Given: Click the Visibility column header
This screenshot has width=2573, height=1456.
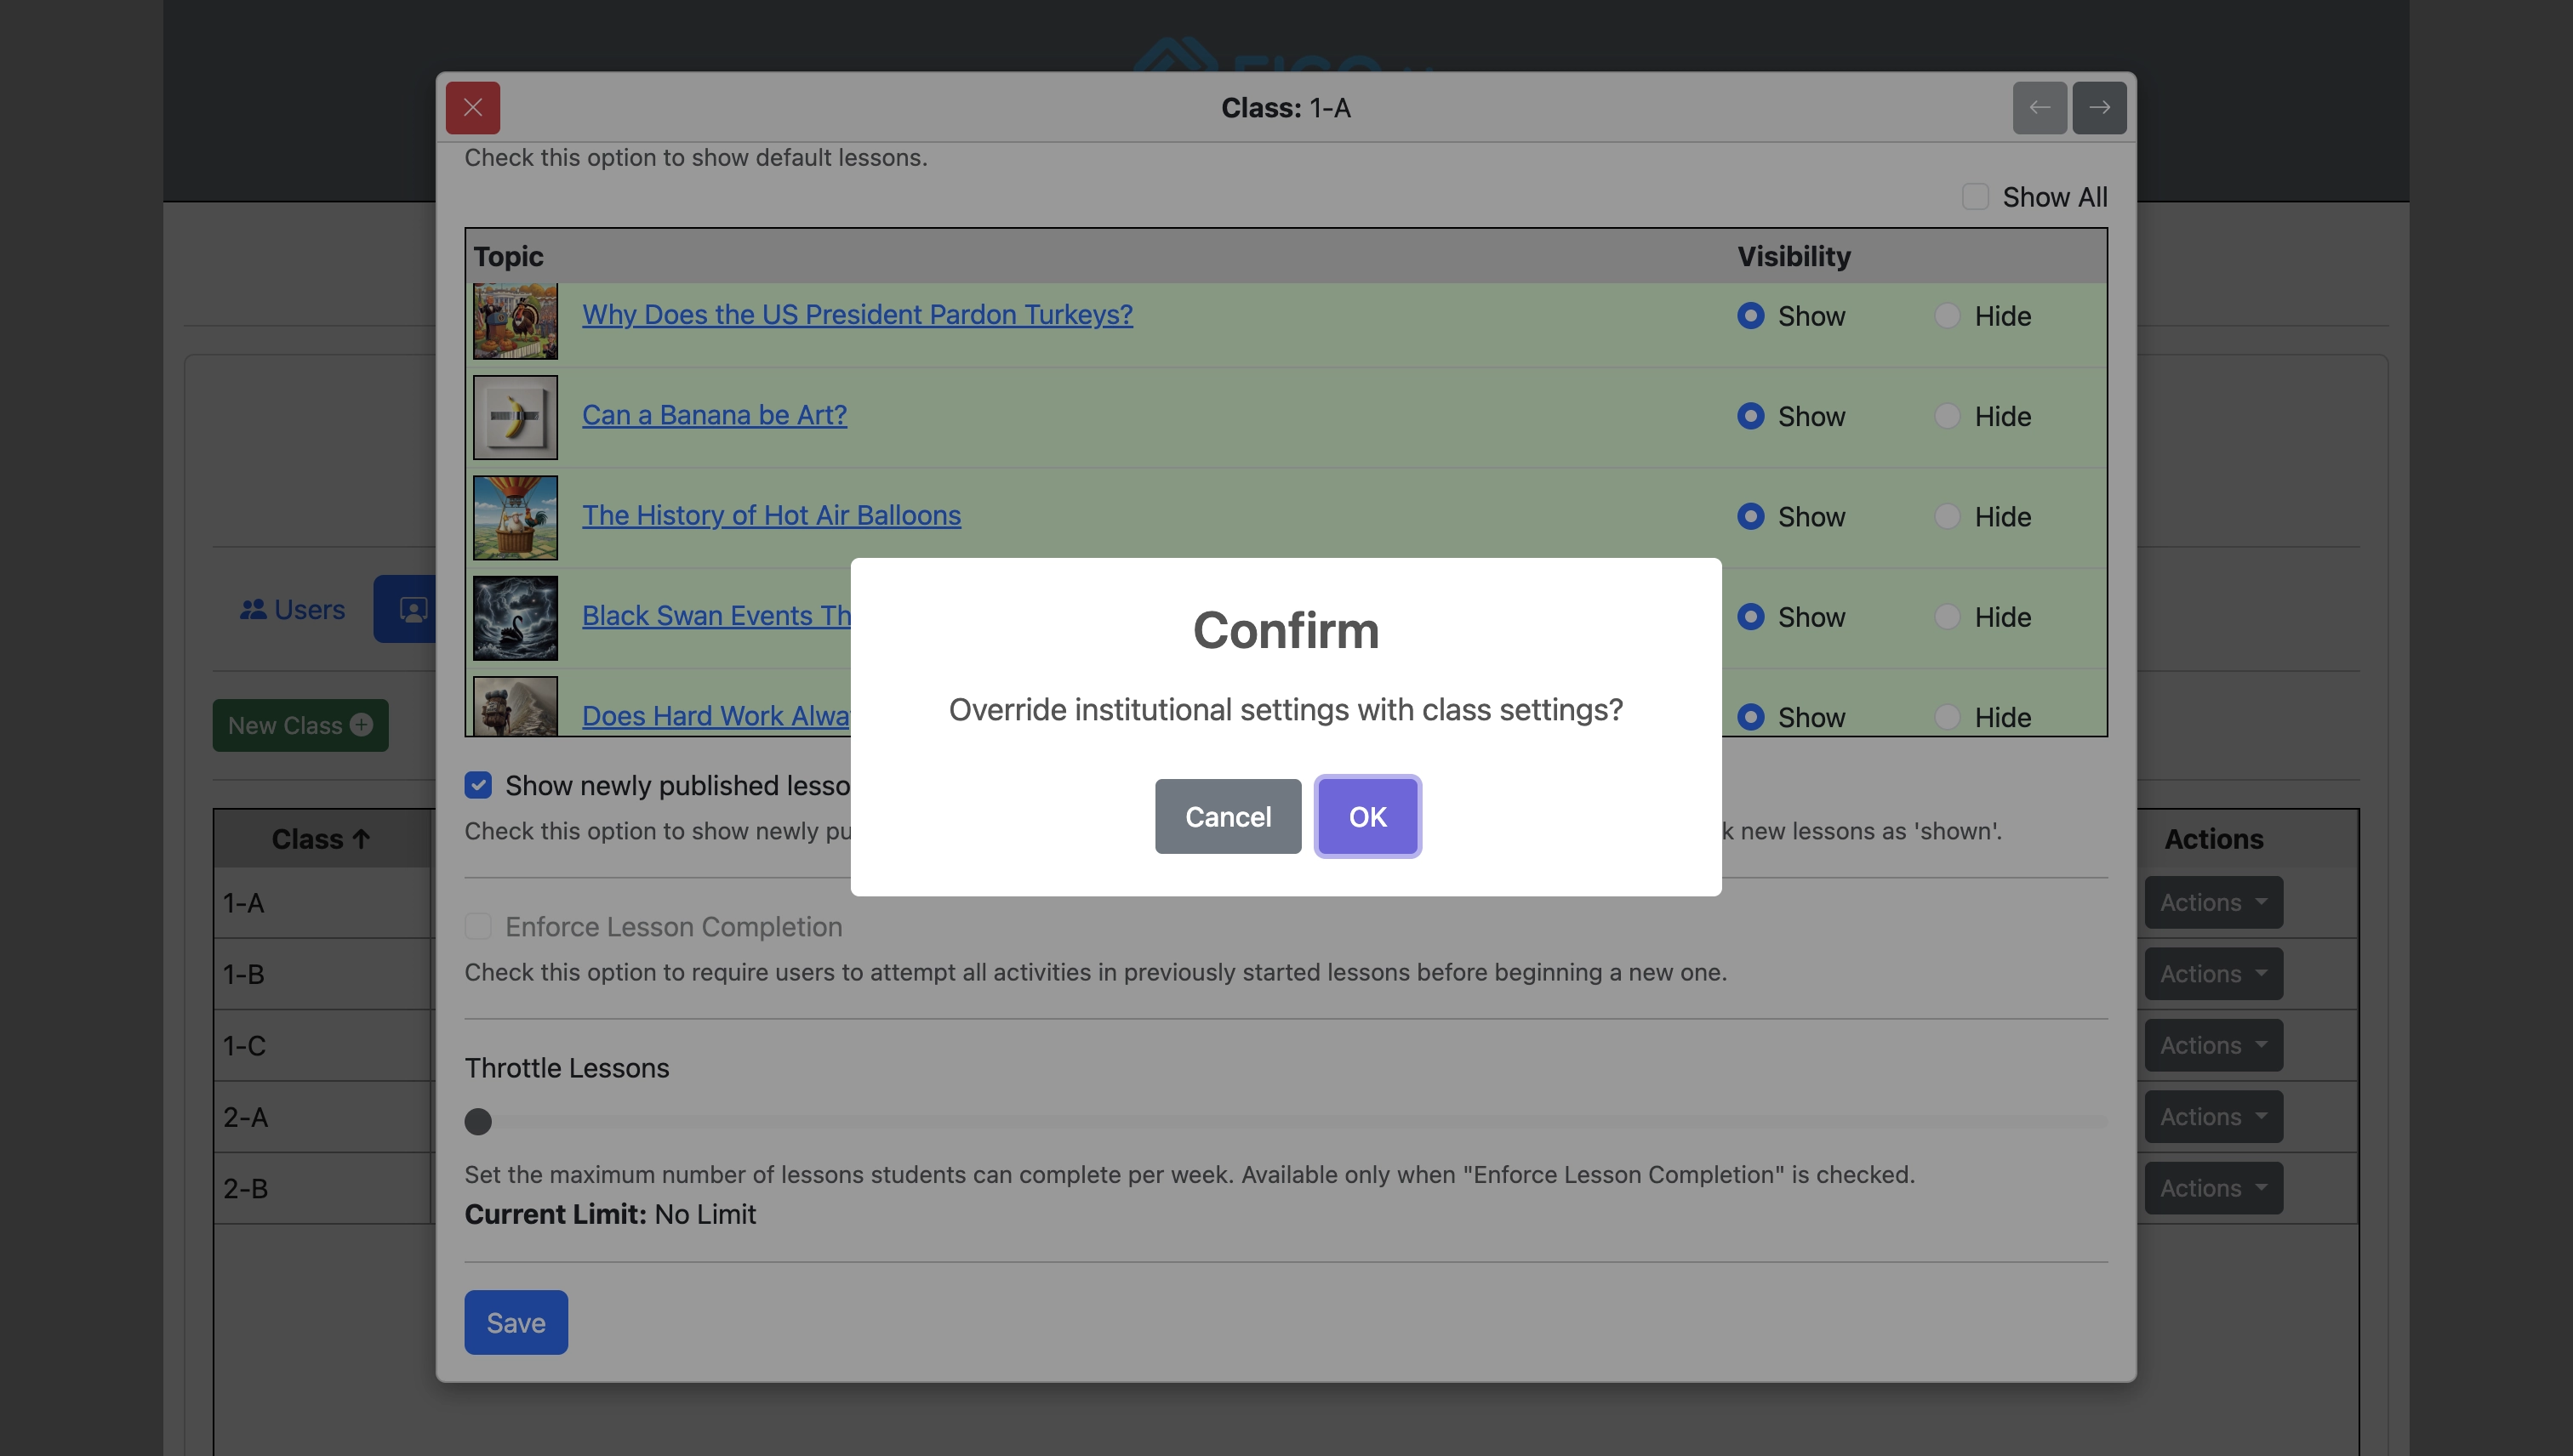Looking at the screenshot, I should pyautogui.click(x=1794, y=256).
